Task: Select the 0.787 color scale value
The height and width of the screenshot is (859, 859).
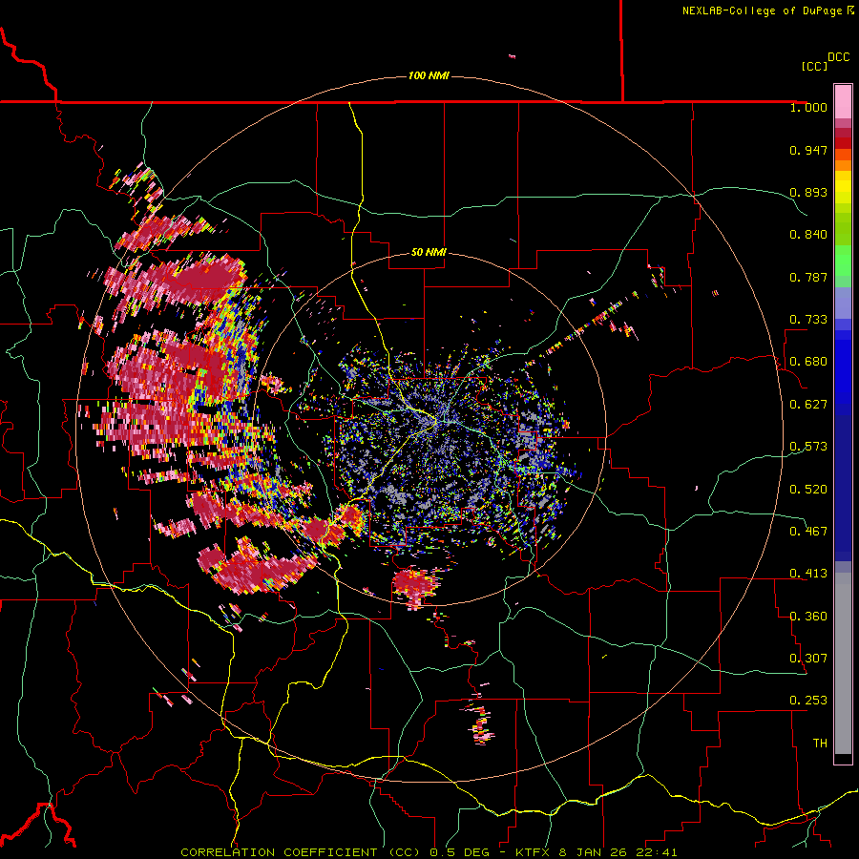Action: (x=808, y=277)
